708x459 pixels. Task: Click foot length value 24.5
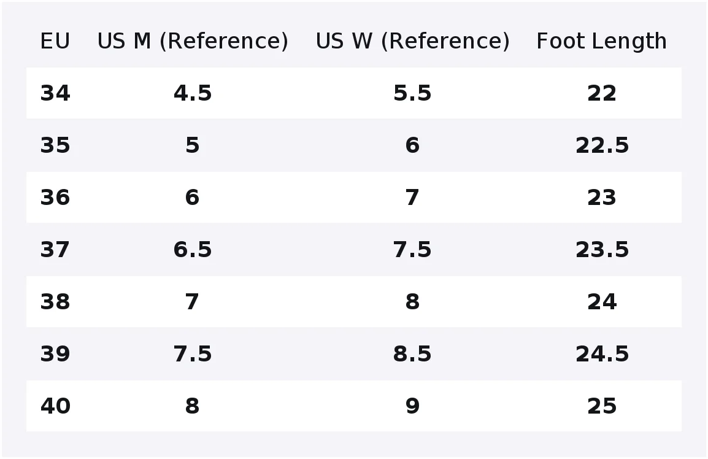[602, 353]
